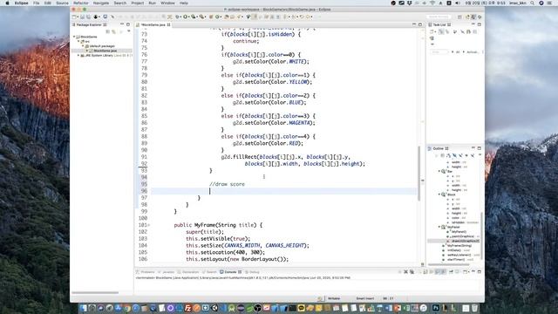Open Trash in the Dock

(x=474, y=308)
